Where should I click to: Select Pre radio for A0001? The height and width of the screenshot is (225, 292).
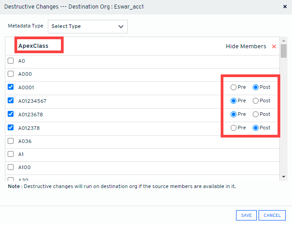(x=233, y=87)
